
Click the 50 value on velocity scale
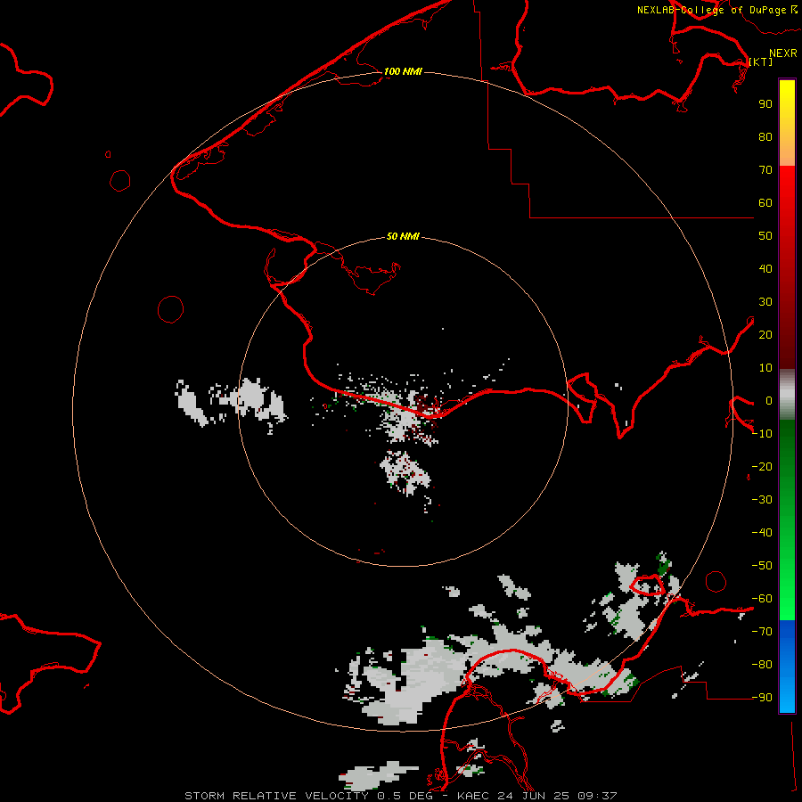pyautogui.click(x=765, y=236)
